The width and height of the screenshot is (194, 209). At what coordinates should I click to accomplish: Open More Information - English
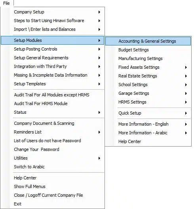(148, 124)
